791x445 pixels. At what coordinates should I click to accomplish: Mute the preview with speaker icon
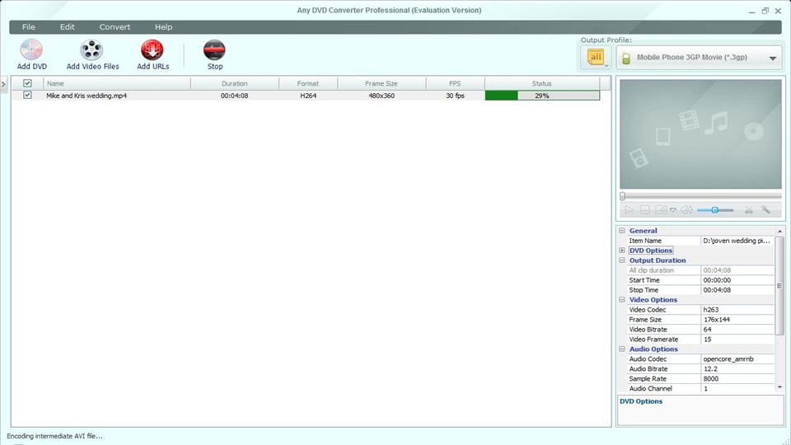coord(686,210)
